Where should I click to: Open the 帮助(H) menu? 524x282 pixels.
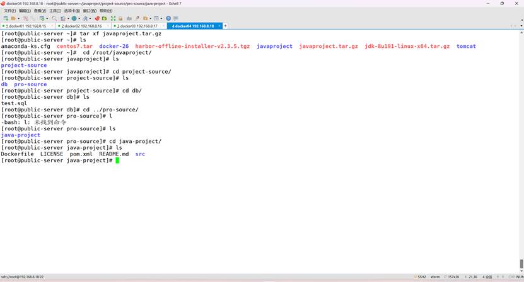pos(106,11)
